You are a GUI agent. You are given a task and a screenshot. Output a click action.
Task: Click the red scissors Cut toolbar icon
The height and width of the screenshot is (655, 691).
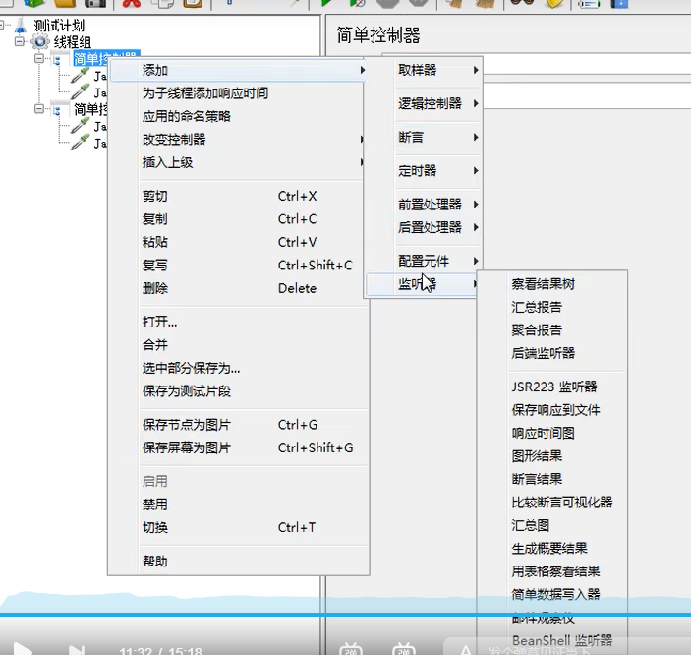(132, 4)
